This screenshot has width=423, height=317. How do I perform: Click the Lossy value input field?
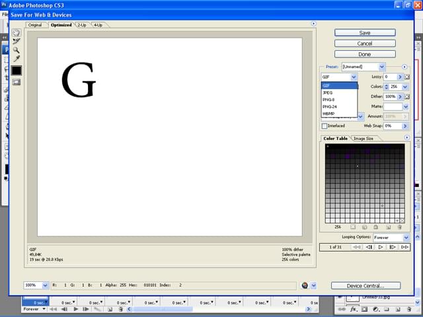(391, 77)
